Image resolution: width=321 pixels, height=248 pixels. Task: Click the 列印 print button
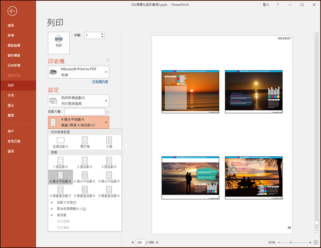(x=59, y=43)
